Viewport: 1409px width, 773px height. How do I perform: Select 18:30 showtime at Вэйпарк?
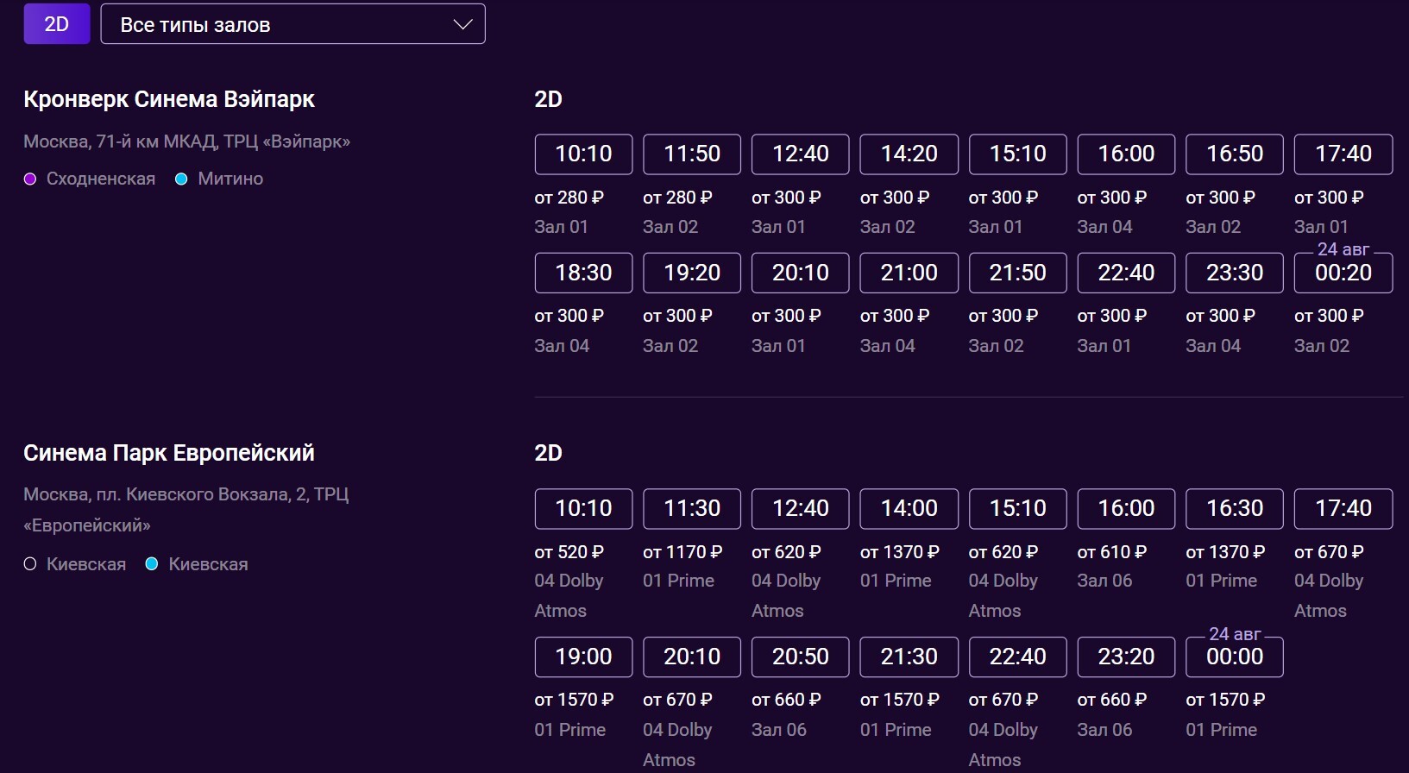583,273
